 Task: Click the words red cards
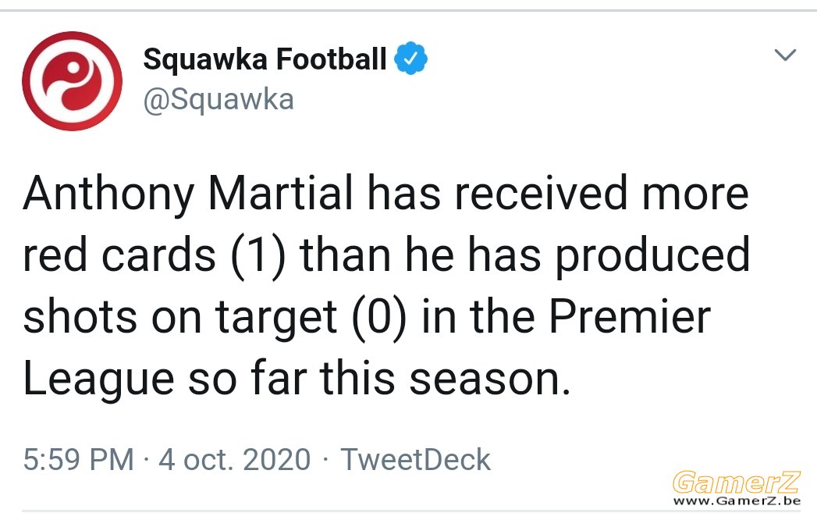pos(119,255)
